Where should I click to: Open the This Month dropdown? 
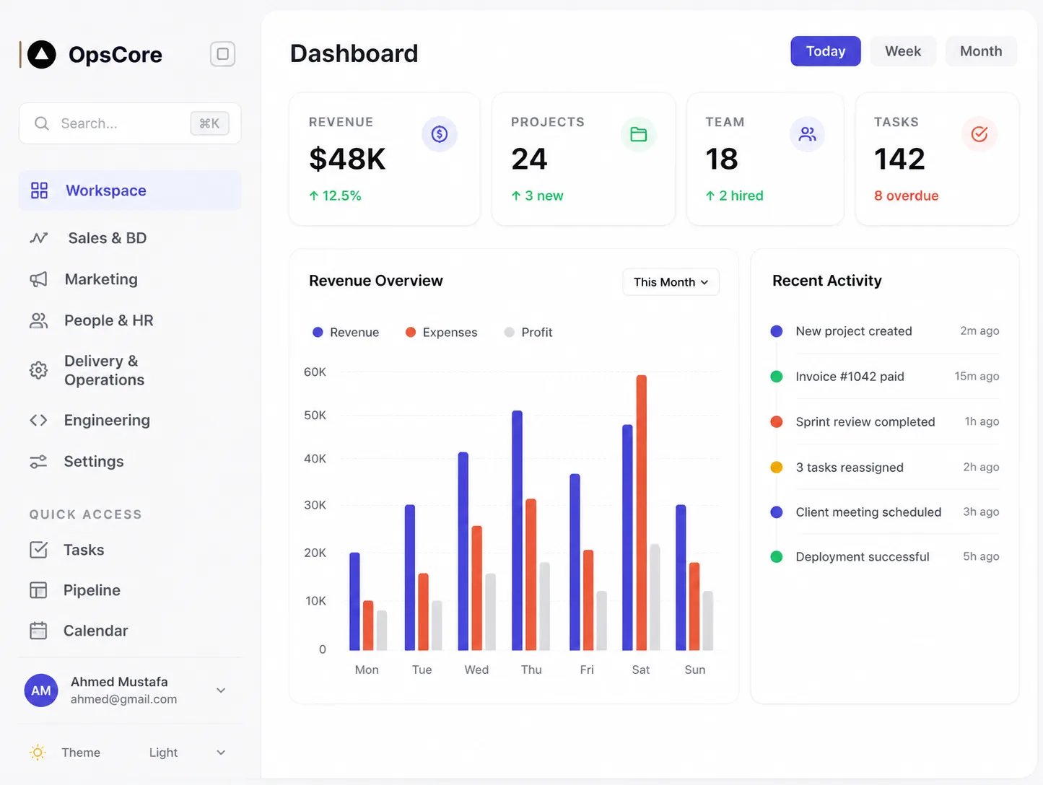(x=671, y=282)
